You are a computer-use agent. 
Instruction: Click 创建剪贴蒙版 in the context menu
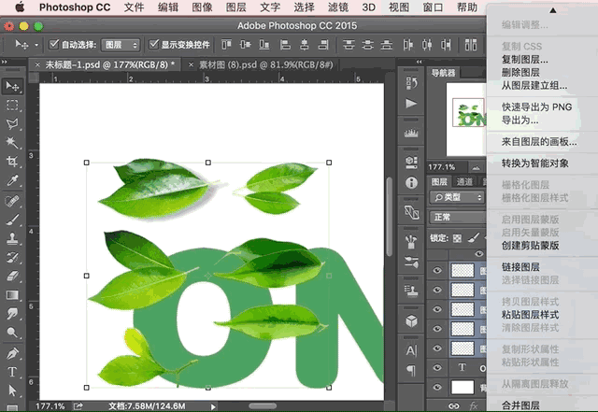[530, 245]
